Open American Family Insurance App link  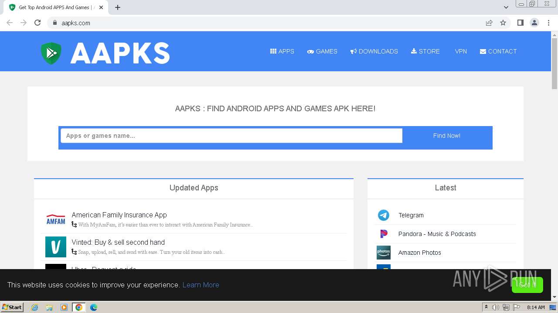119,215
